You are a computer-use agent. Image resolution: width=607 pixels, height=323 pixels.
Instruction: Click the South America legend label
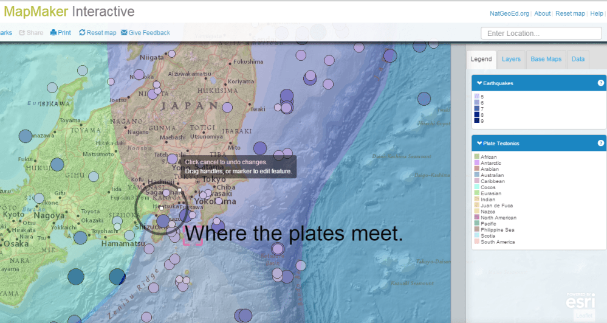click(x=498, y=242)
